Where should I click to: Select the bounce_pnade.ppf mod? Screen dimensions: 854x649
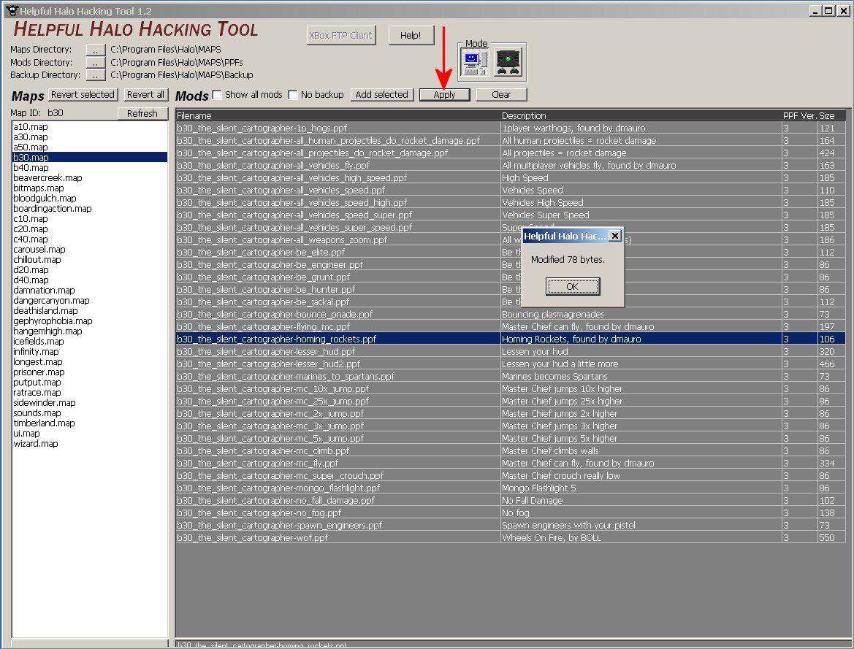pos(511,314)
